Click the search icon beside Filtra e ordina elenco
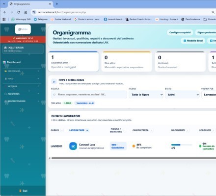Screen dimensions: 216x196 (x=54, y=81)
